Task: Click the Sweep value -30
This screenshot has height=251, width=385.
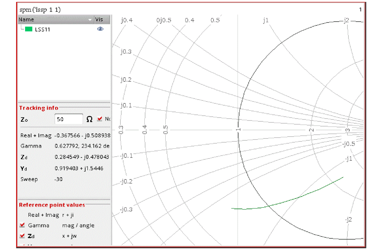Action: coord(59,179)
